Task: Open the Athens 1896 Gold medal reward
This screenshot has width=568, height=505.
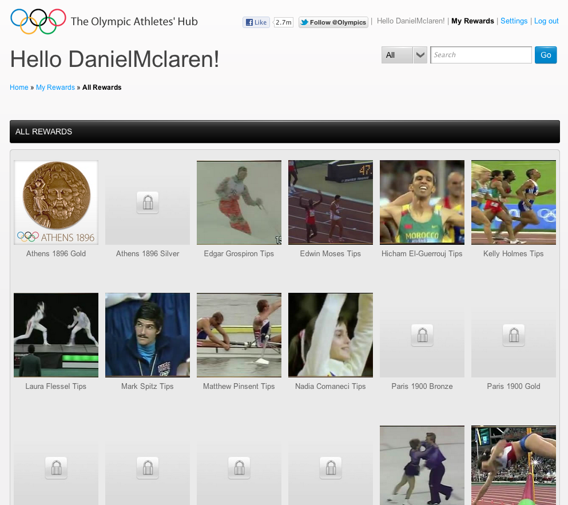Action: (x=56, y=202)
